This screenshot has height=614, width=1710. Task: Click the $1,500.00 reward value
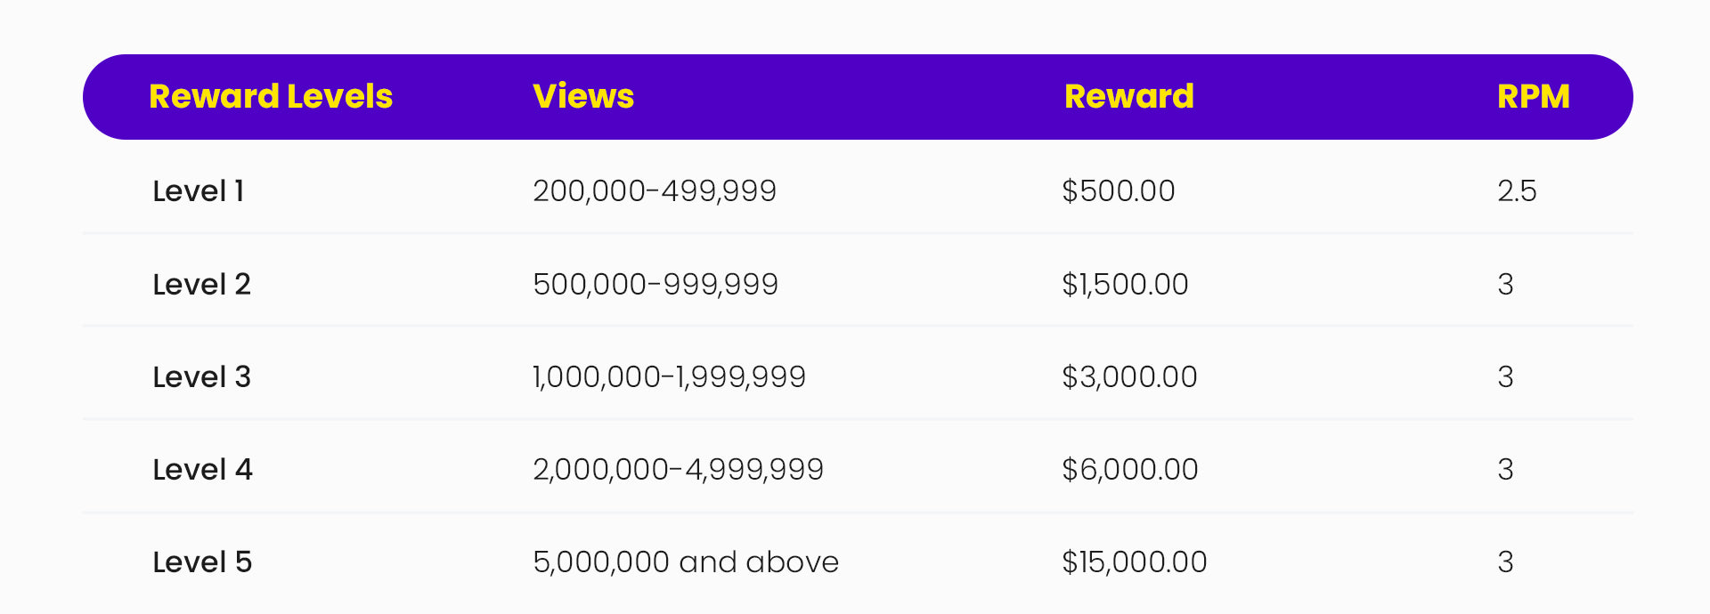pyautogui.click(x=1125, y=284)
